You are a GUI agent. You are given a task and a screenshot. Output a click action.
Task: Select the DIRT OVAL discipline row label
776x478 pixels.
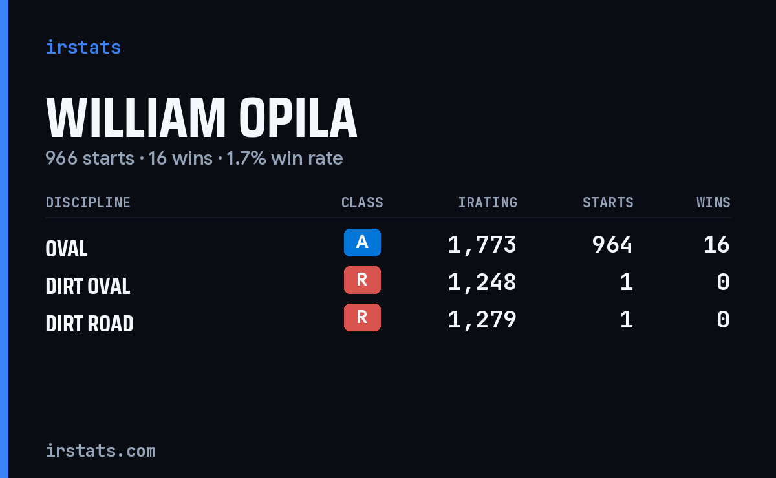88,286
